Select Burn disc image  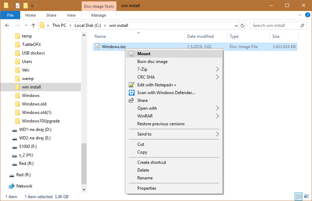[x=174, y=62]
